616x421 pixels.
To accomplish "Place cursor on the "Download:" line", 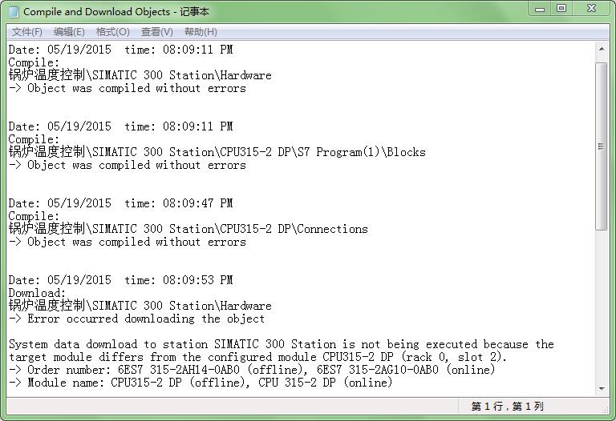I will tap(38, 293).
